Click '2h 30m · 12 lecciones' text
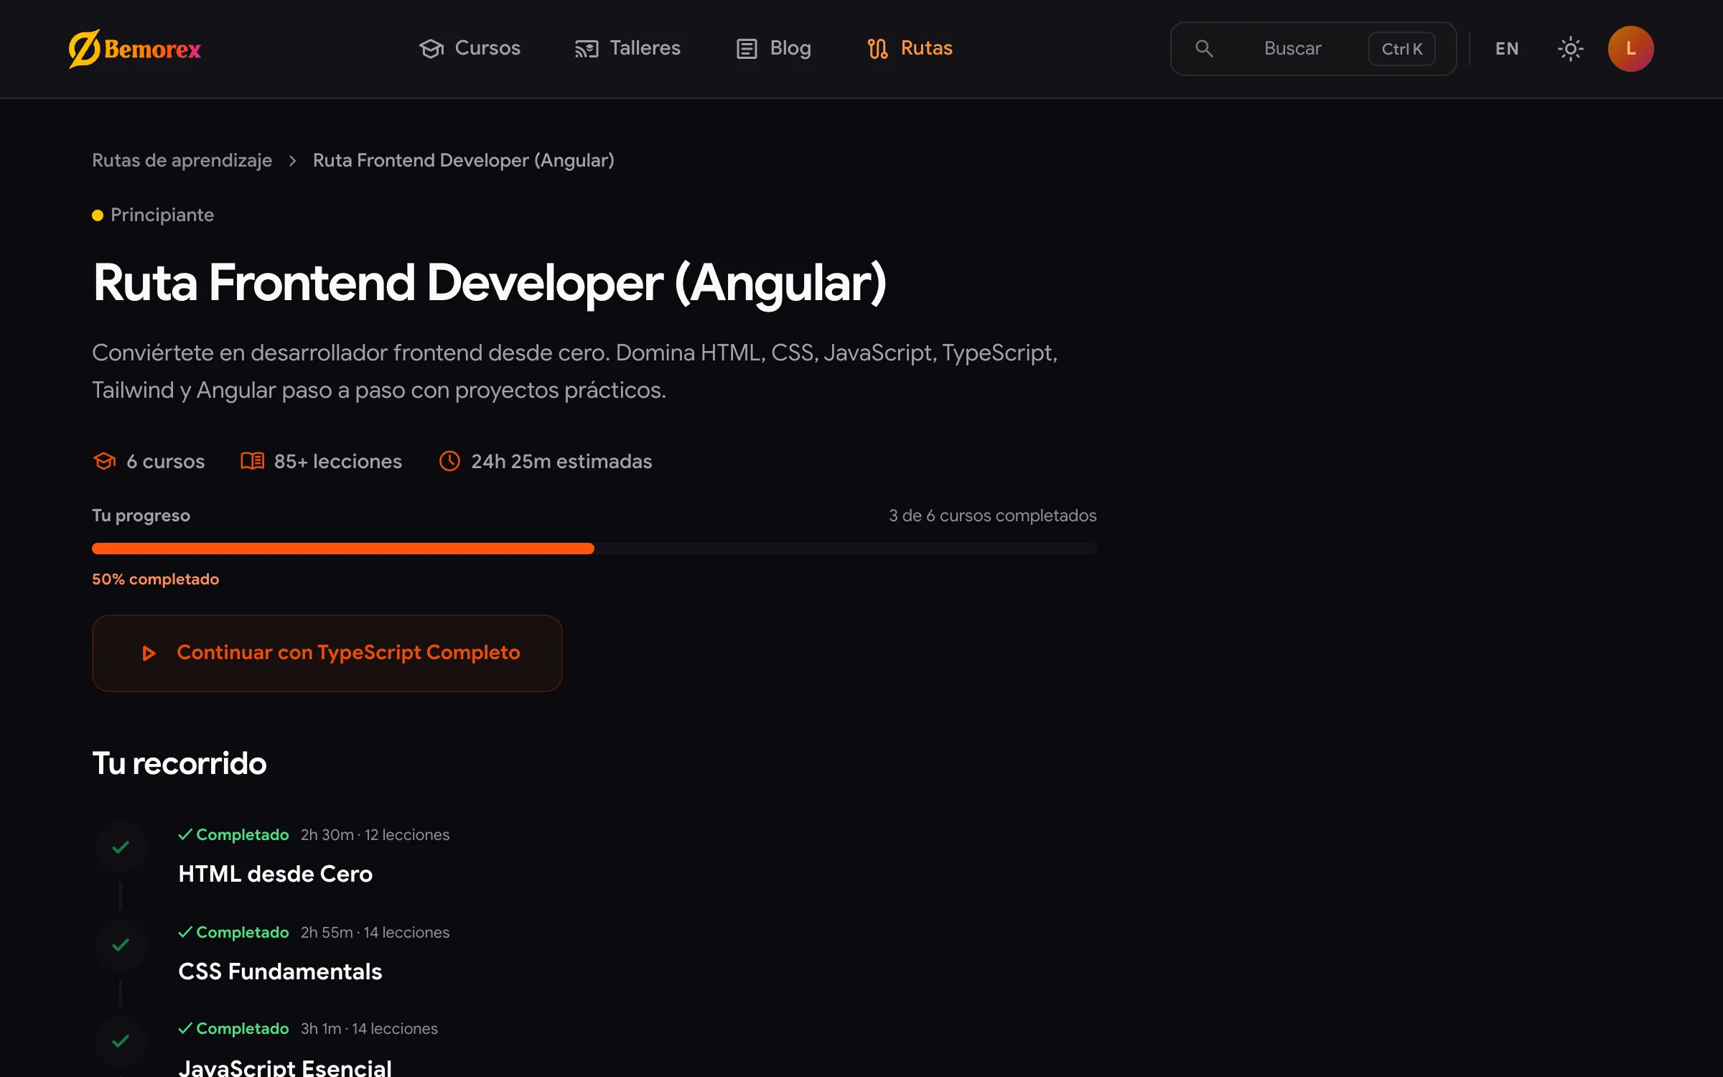This screenshot has height=1077, width=1723. coord(375,834)
